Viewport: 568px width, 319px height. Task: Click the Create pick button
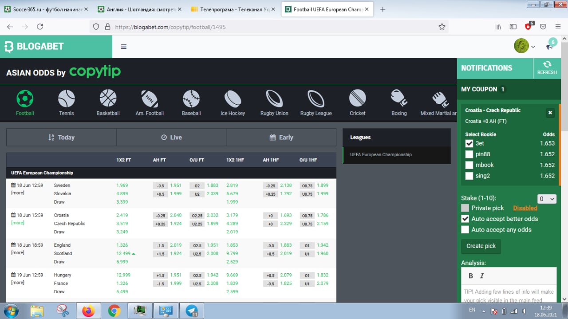point(481,246)
